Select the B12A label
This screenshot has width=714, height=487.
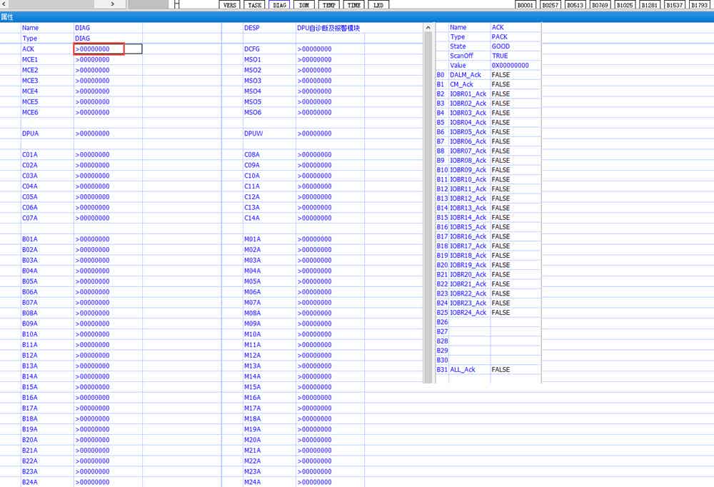[x=30, y=356]
